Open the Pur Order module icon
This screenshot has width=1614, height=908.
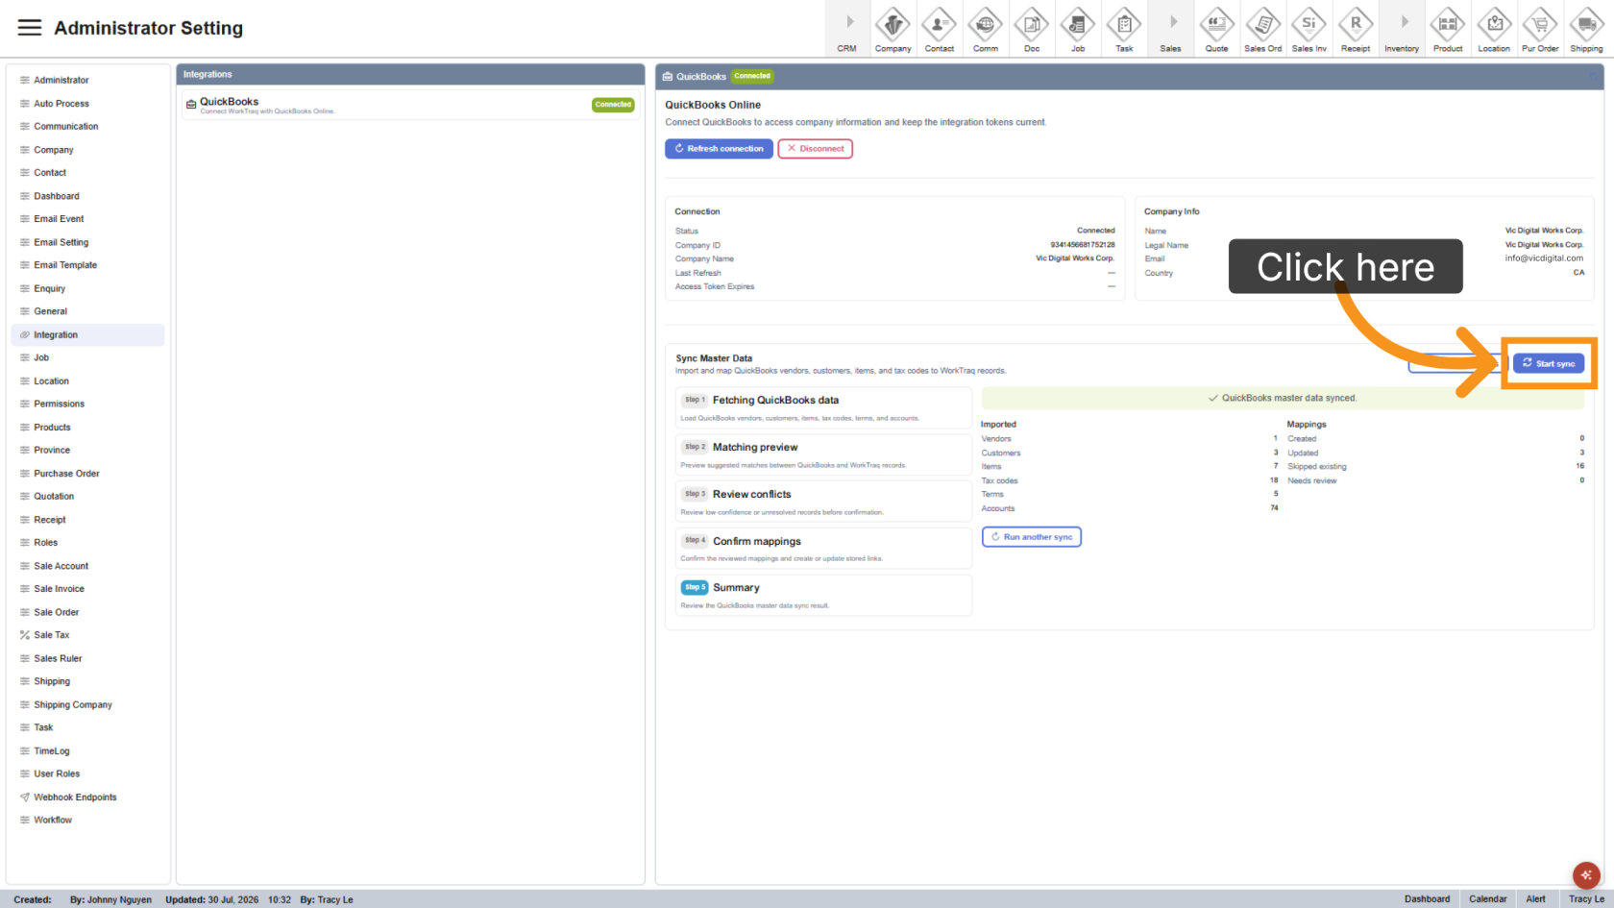pyautogui.click(x=1540, y=28)
